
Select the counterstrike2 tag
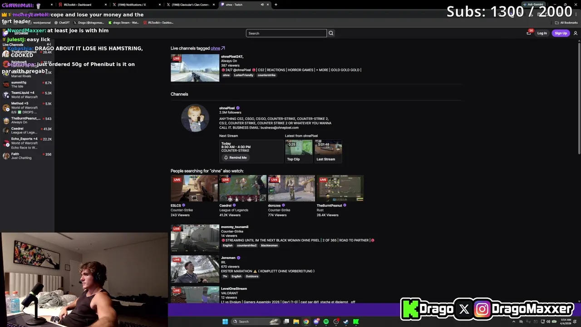[246, 246]
